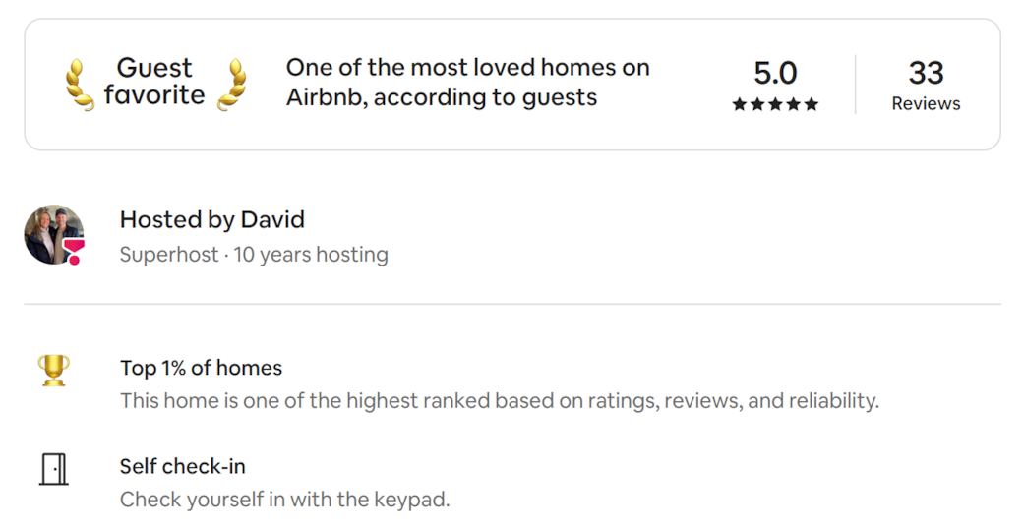Click "Hosted by David" heading
Viewport: 1023px width, 532px height.
[212, 219]
